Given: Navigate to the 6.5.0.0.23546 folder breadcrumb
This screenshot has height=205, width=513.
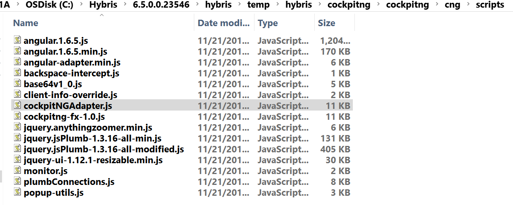Looking at the screenshot, I should [161, 5].
